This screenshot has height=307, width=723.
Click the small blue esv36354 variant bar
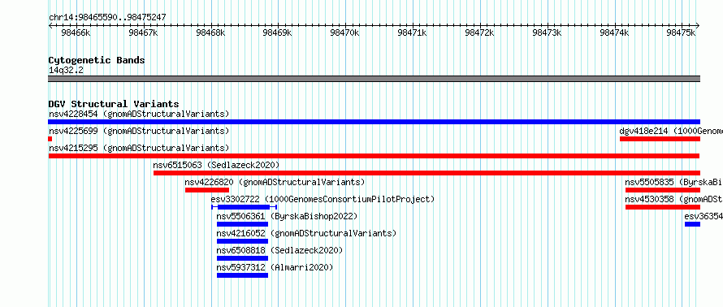coord(693,224)
